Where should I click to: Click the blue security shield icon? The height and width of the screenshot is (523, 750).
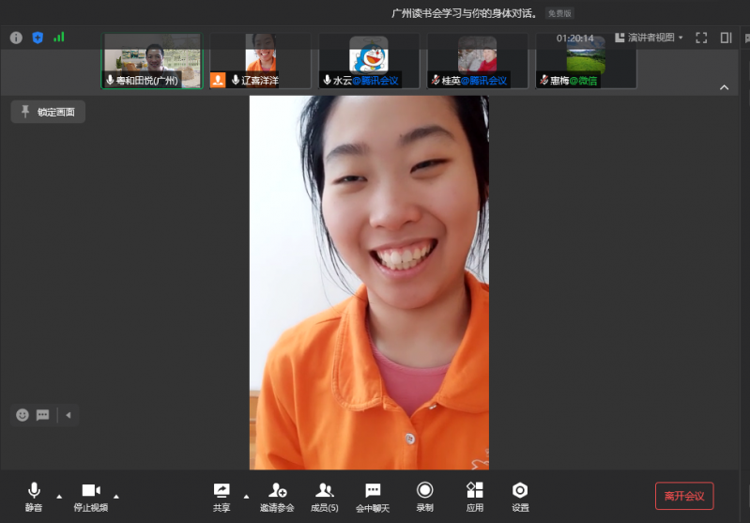pos(38,38)
